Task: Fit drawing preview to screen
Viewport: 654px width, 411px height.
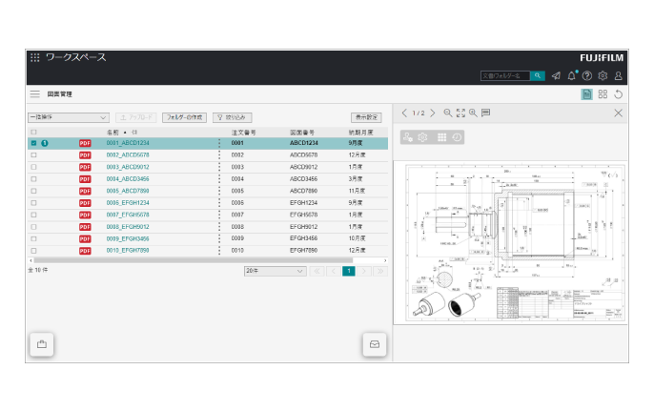Action: click(x=460, y=113)
